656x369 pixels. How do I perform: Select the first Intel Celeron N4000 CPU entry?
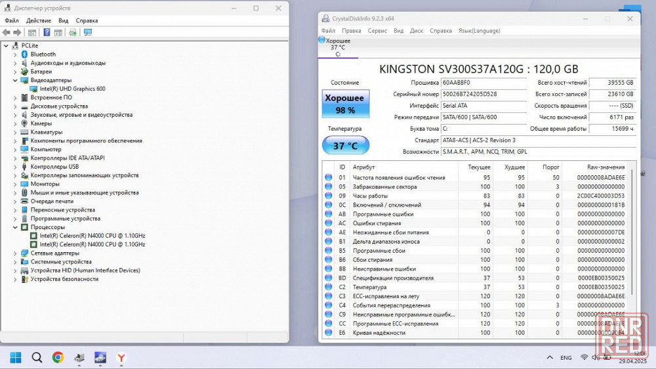(x=92, y=236)
